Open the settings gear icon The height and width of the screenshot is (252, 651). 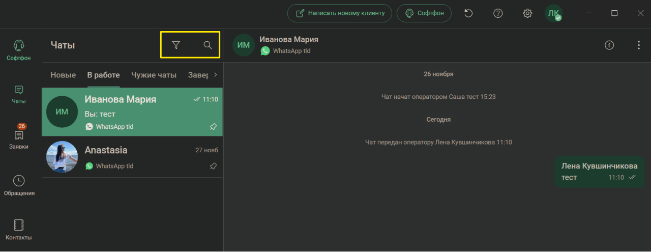point(527,13)
